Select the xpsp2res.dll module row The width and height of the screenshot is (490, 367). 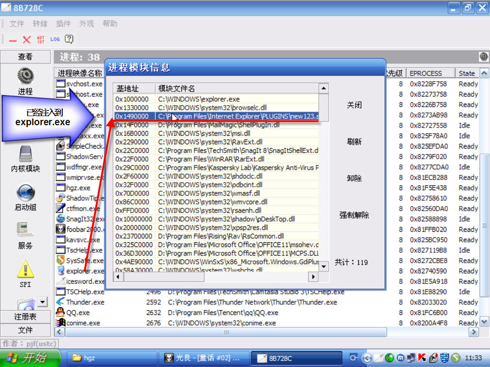216,227
